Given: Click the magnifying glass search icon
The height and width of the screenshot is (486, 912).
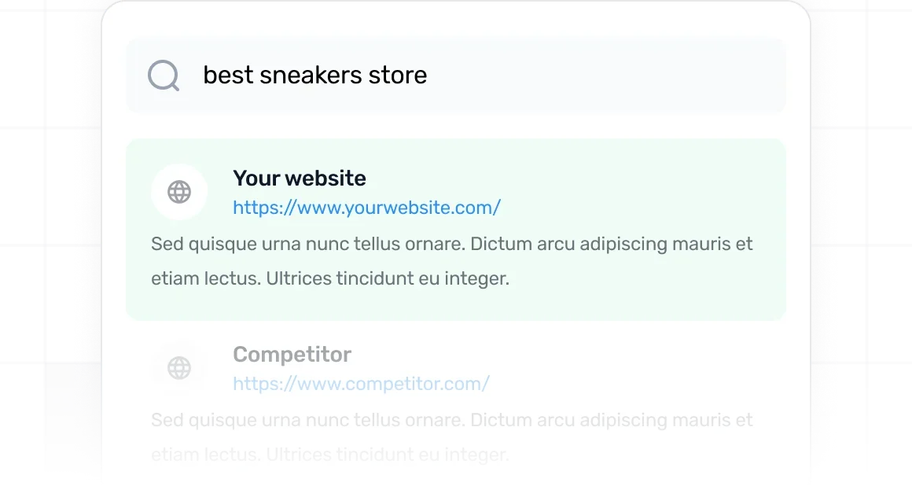Looking at the screenshot, I should tap(164, 76).
